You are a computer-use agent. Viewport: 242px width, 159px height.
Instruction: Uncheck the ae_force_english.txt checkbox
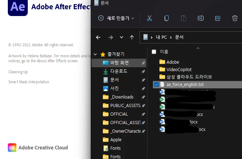156,85
